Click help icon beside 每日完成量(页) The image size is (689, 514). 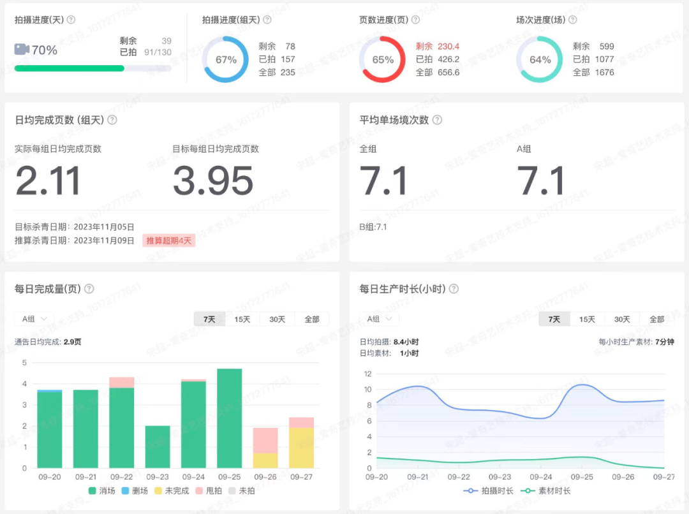pyautogui.click(x=89, y=289)
